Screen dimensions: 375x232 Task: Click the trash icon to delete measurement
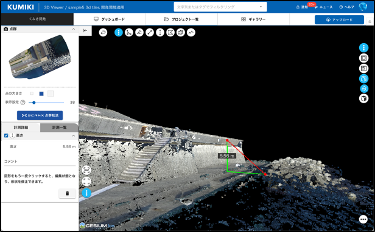click(67, 193)
